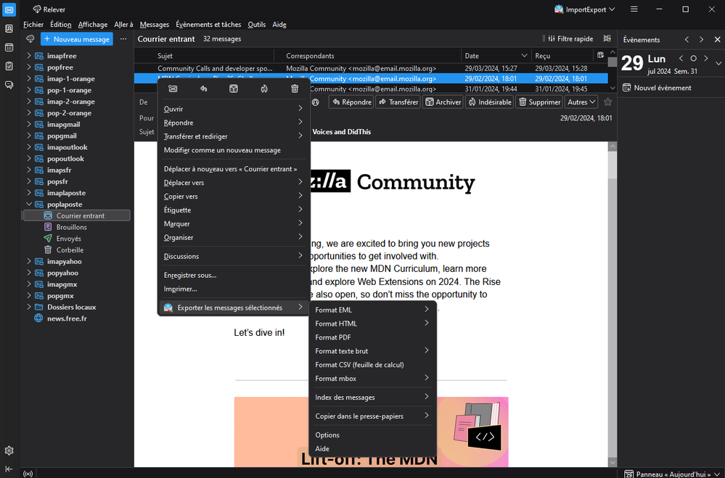
Task: Star the displayed message
Action: click(x=608, y=102)
